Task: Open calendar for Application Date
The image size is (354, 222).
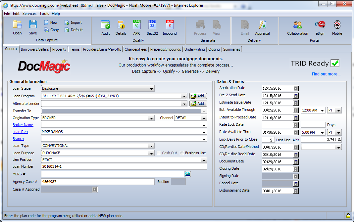Action: point(296,88)
